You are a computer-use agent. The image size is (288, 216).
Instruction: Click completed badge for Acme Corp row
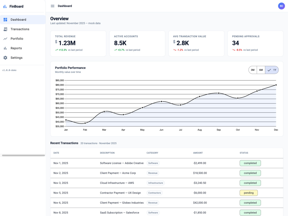coord(250,173)
